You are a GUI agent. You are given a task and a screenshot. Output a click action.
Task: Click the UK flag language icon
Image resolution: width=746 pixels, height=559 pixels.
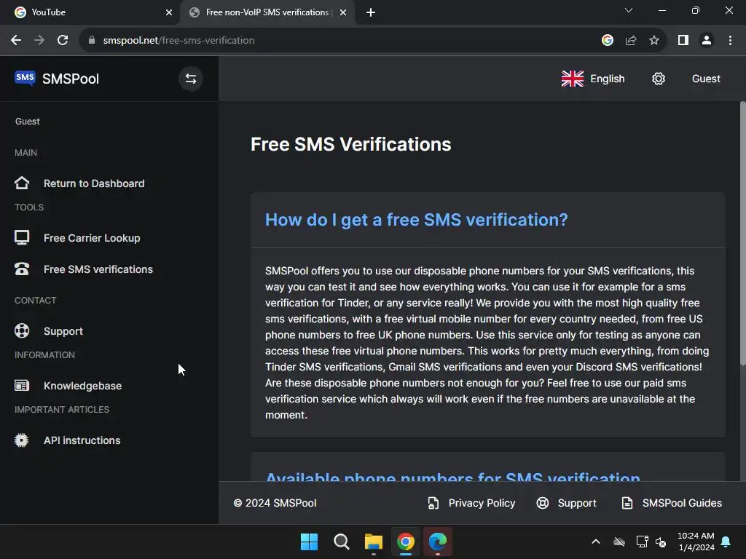pos(573,79)
